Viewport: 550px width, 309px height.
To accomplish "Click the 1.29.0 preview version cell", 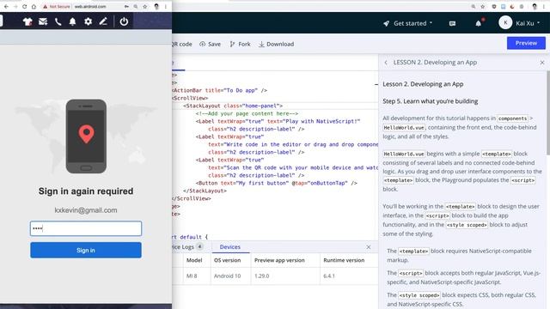I will [261, 276].
